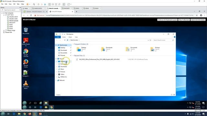Click View Fullscreen button

pos(184,20)
